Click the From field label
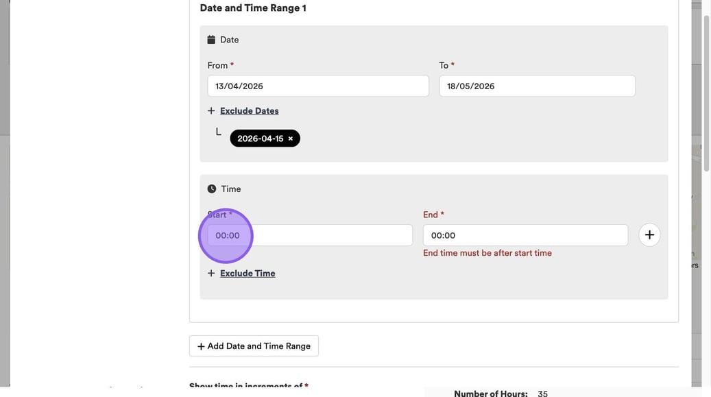Image resolution: width=711 pixels, height=397 pixels. pos(217,66)
